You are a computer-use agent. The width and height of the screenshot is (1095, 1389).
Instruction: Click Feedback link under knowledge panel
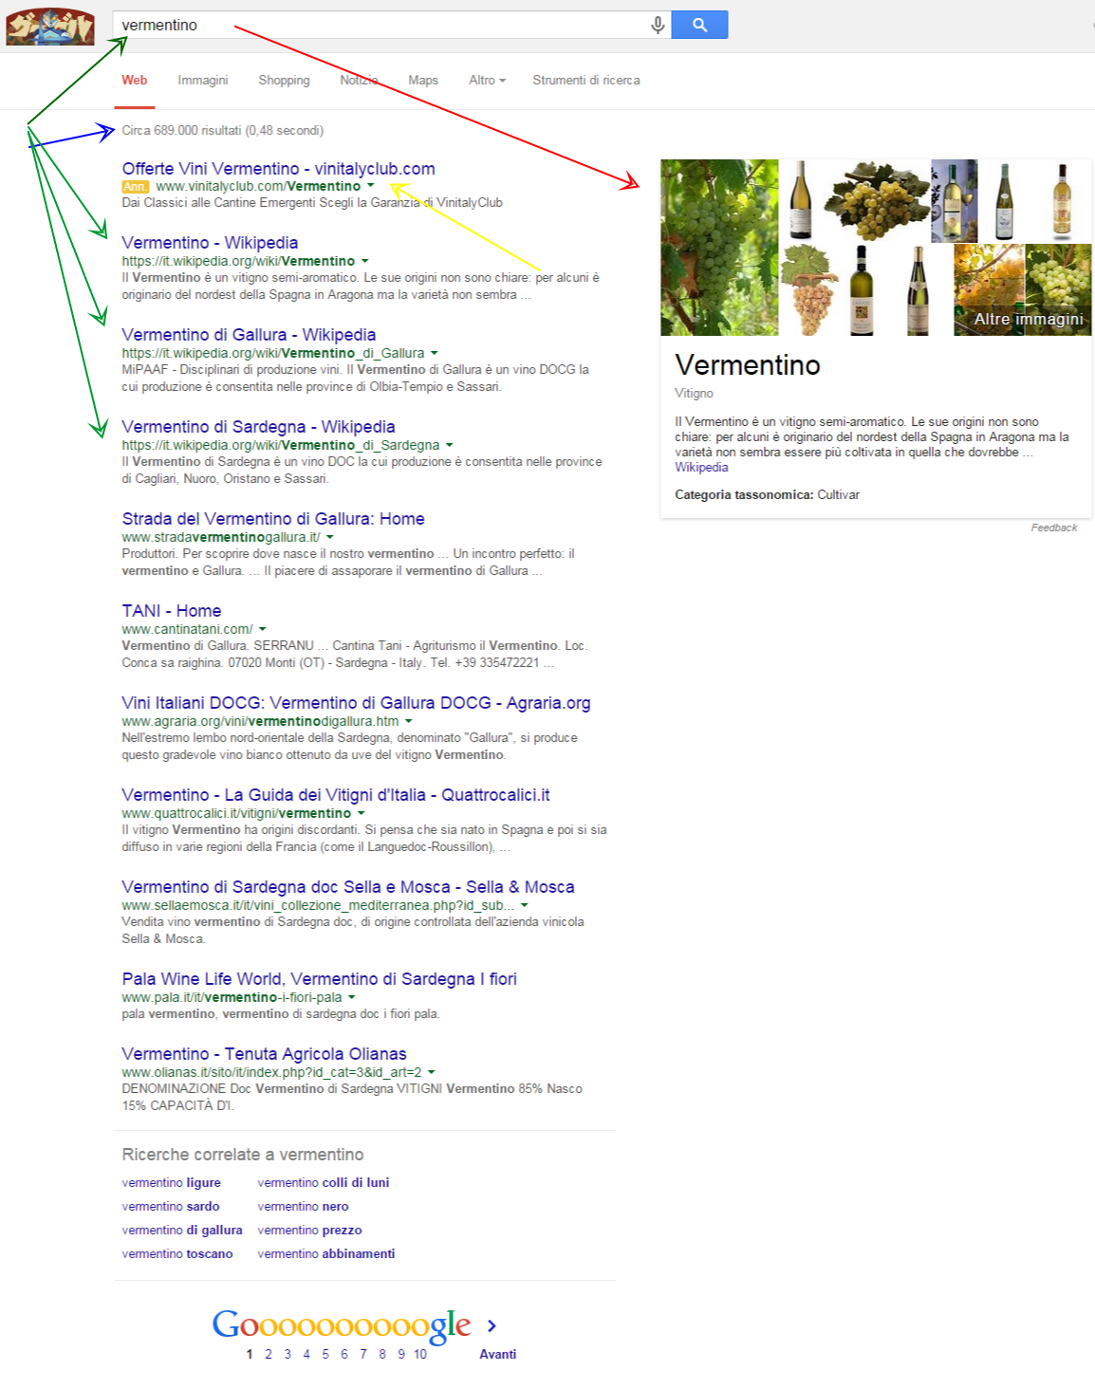pyautogui.click(x=1054, y=528)
